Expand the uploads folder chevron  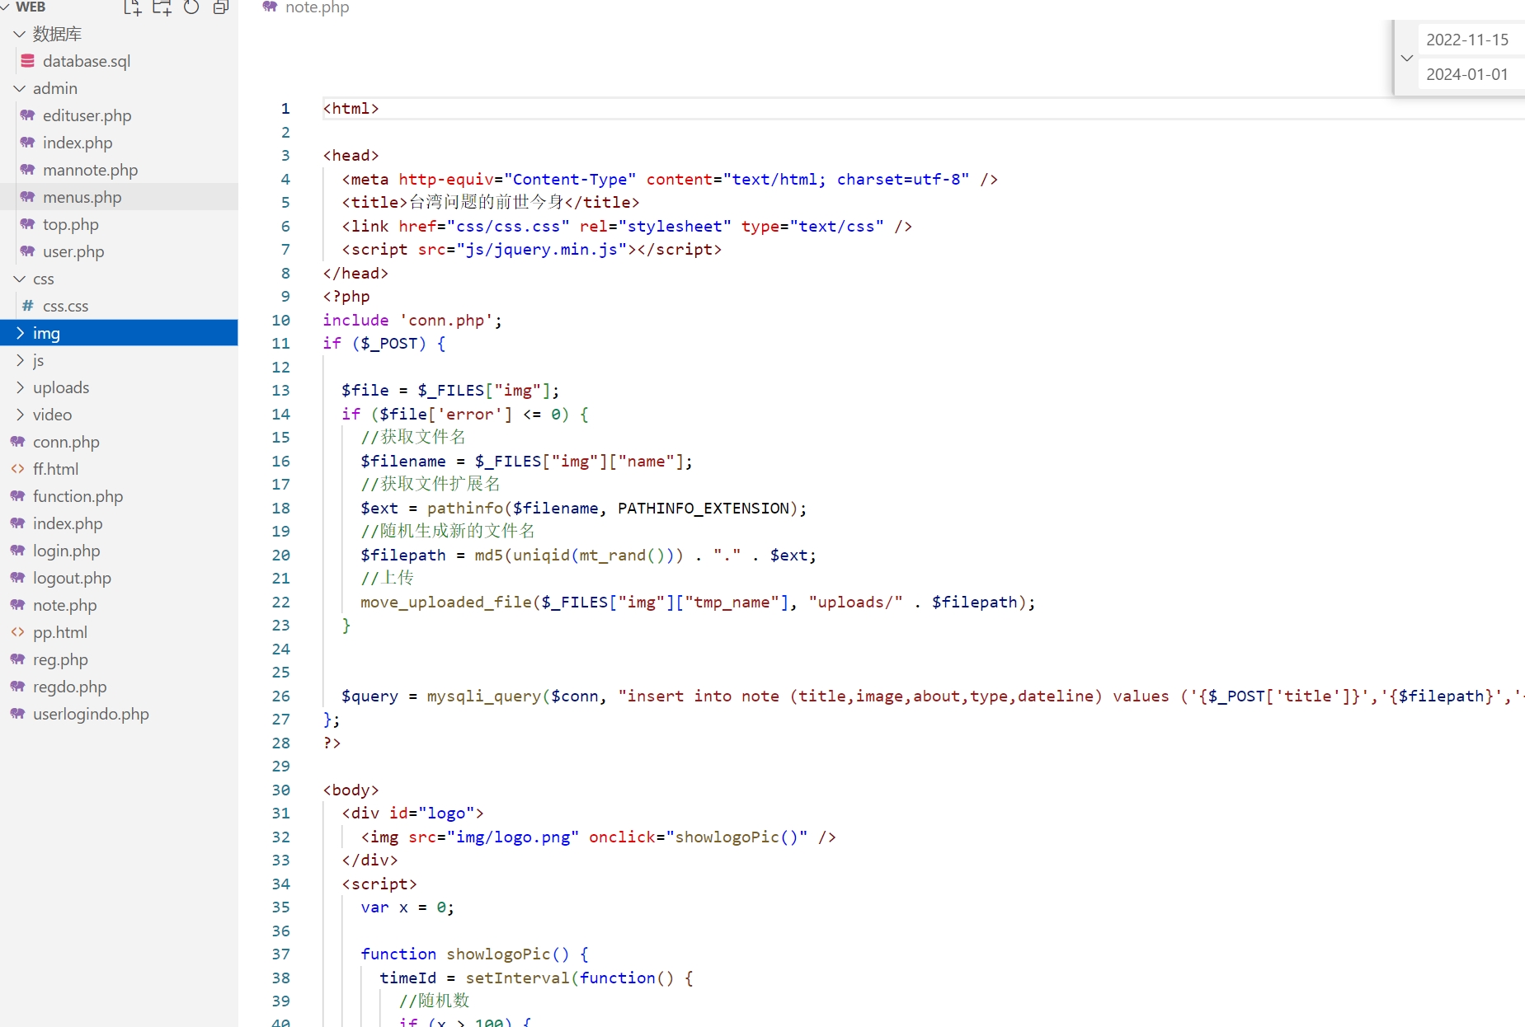tap(20, 387)
